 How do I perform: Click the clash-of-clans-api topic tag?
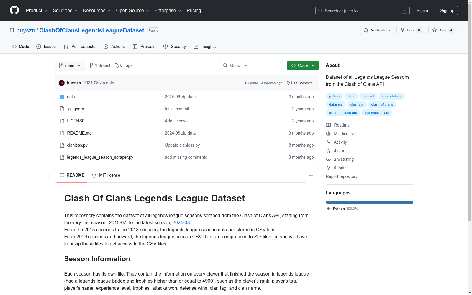click(x=343, y=113)
